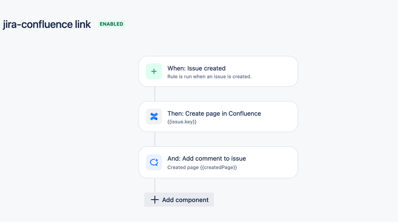Click 'Created page {{createdPage}}' description text
This screenshot has height=222, width=398.
point(202,167)
